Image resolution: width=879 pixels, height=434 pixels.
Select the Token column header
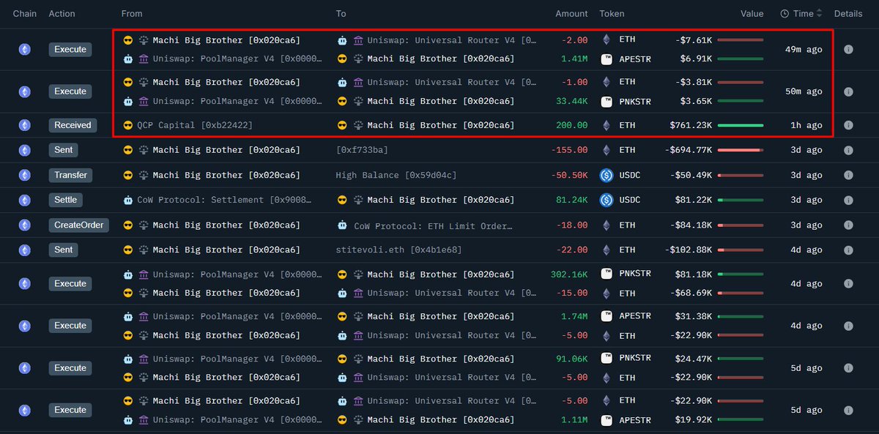click(612, 14)
